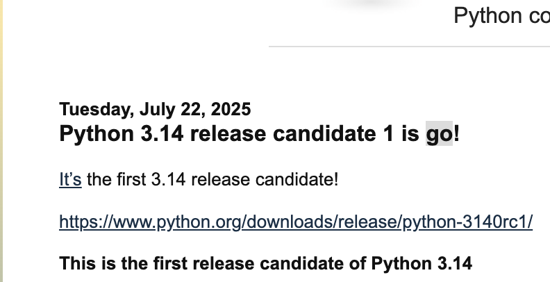
Task: Click "2025" in the date heading
Action: 231,109
